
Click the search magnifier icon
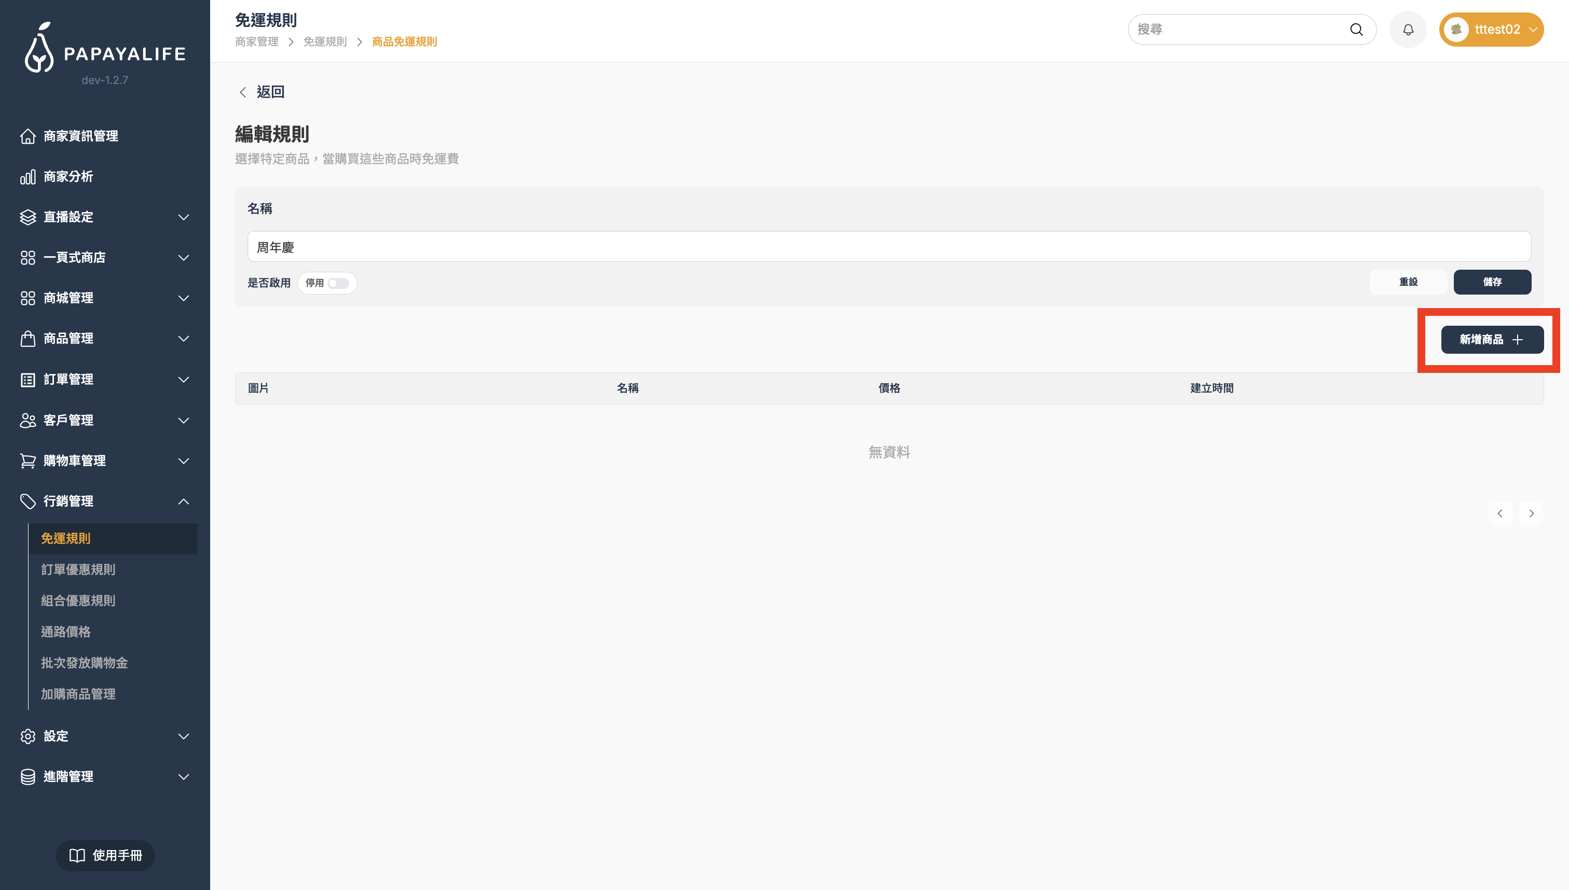click(1356, 30)
